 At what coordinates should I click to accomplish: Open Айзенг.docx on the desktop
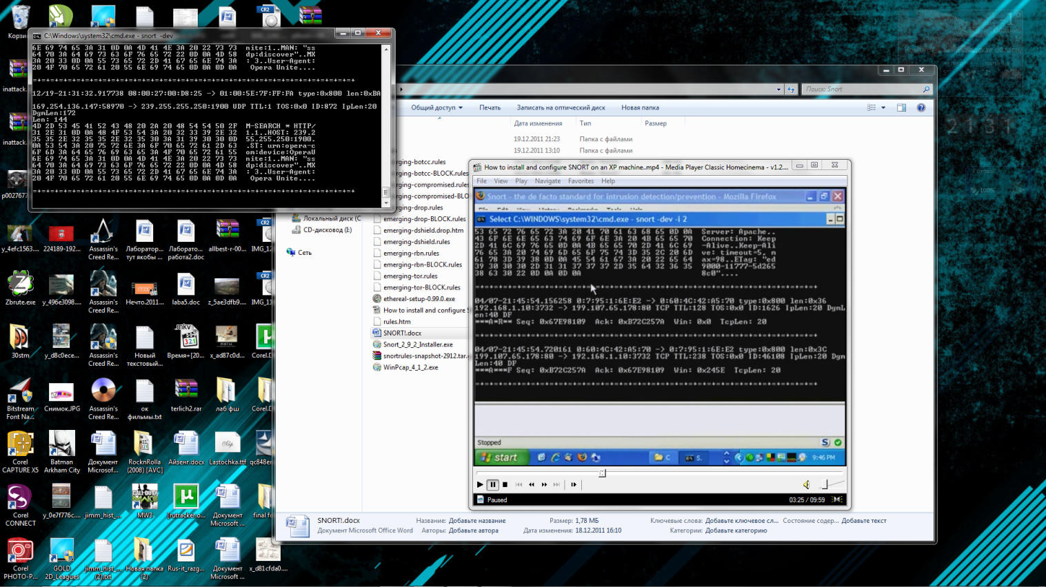click(x=186, y=448)
